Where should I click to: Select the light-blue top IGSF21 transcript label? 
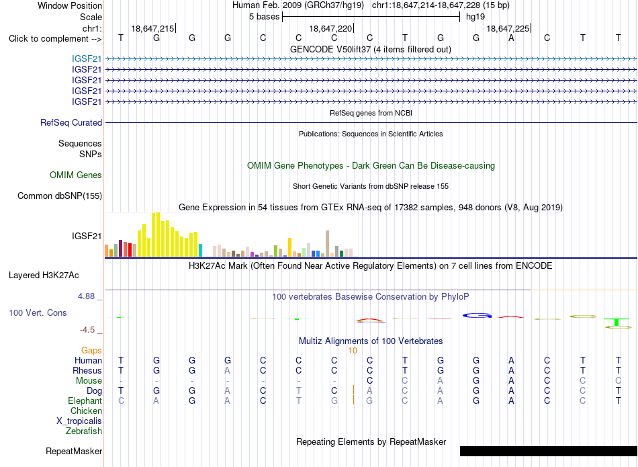[x=87, y=58]
